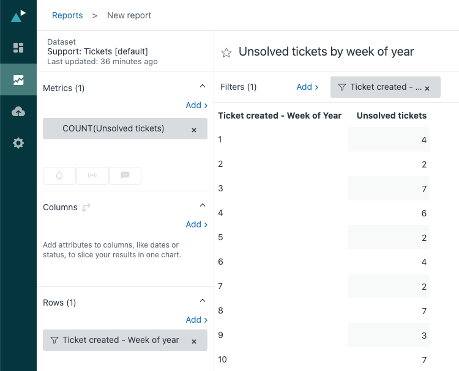The height and width of the screenshot is (371, 459).
Task: Click the Unsolved tickets column header
Action: 392,116
